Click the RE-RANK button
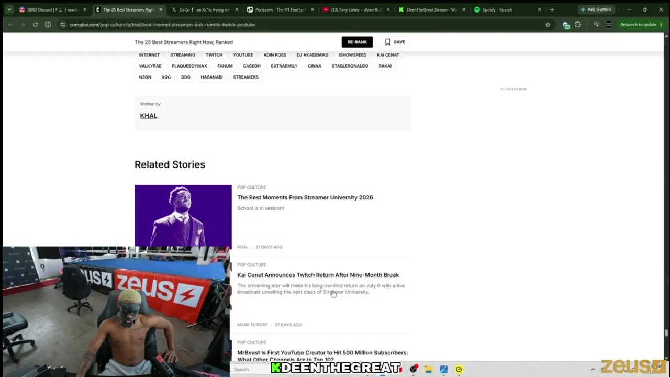The width and height of the screenshot is (670, 377). pyautogui.click(x=357, y=42)
